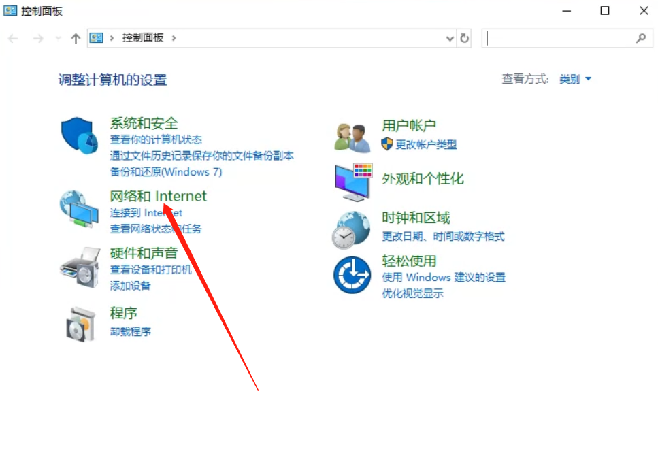Open 查看网络状态和任务 link
Viewport: 658px width, 464px height.
[x=156, y=229]
